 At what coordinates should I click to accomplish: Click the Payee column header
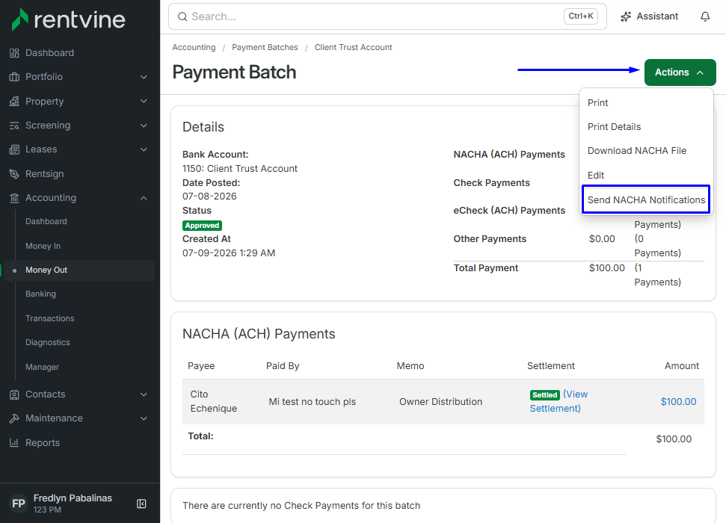coord(201,366)
